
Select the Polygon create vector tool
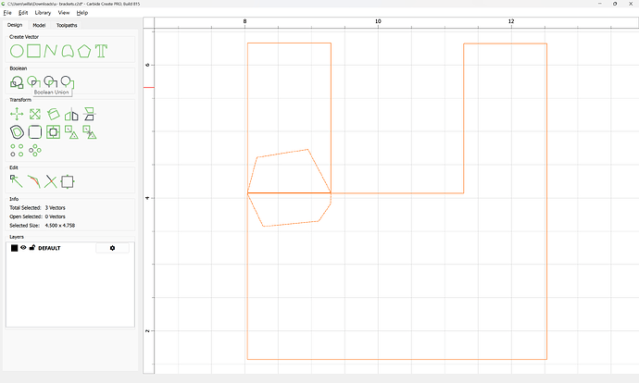[84, 51]
